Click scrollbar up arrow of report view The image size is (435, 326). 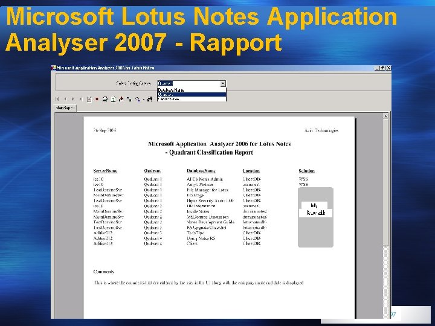(385, 116)
